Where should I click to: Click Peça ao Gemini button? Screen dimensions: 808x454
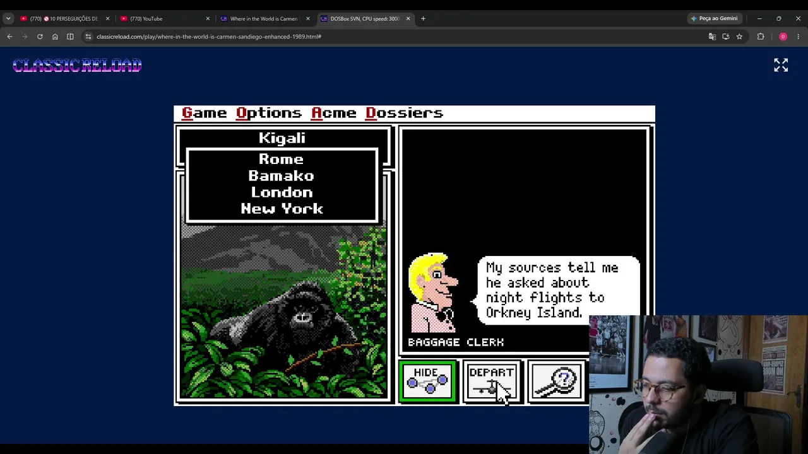pyautogui.click(x=714, y=19)
